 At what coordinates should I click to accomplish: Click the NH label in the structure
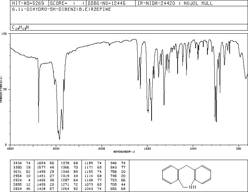coord(193,187)
